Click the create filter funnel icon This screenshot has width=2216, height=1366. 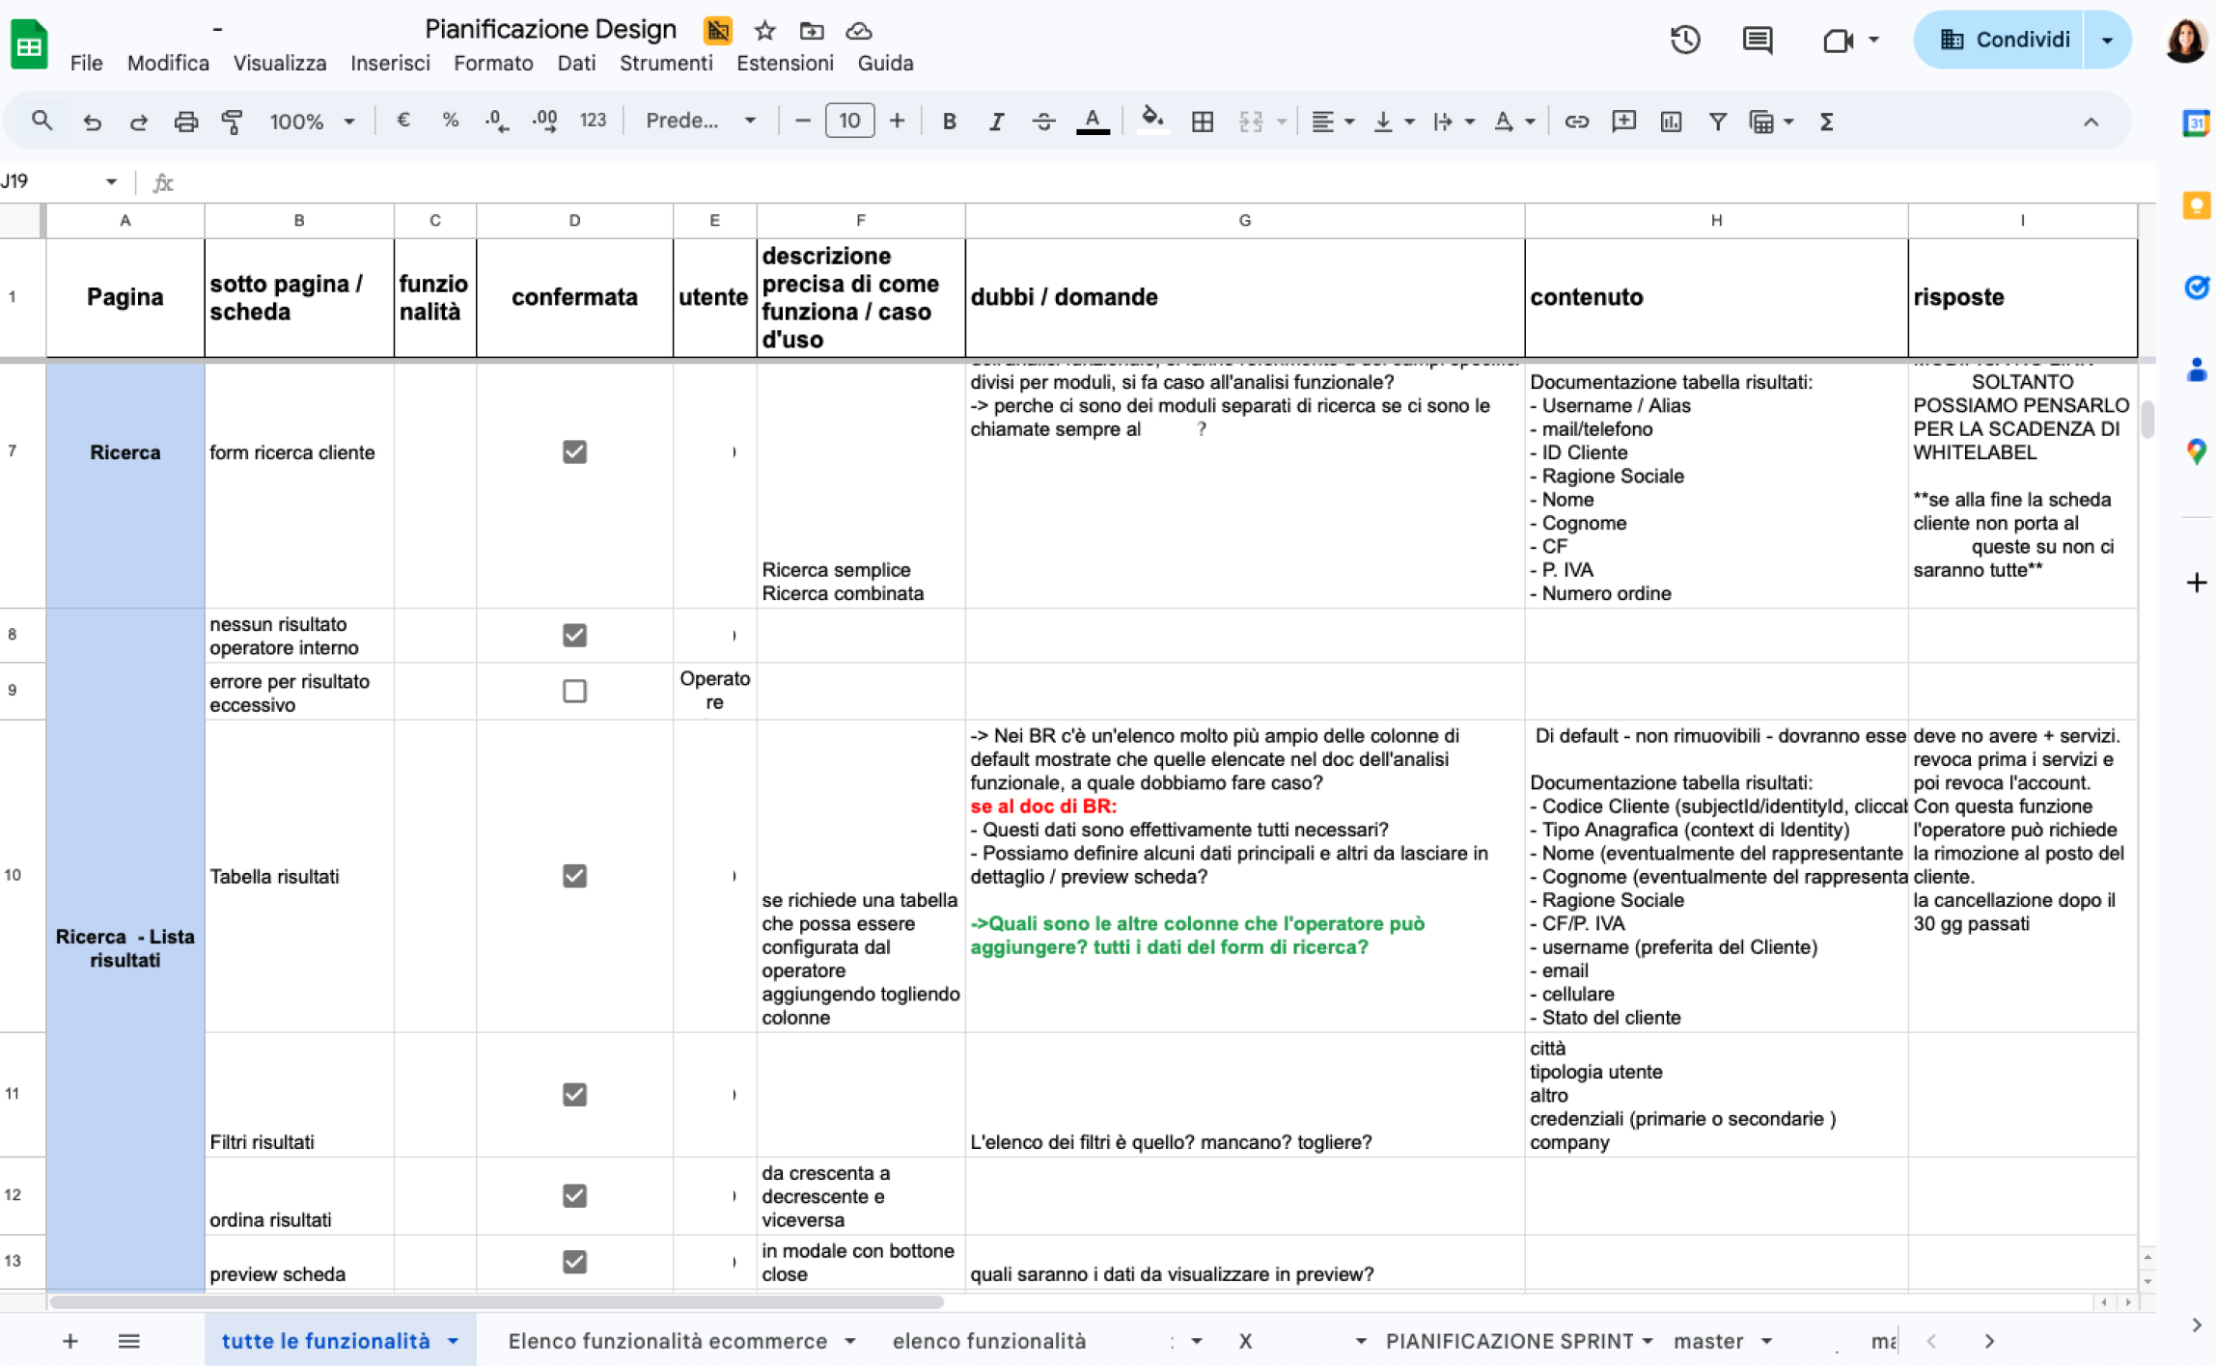[x=1717, y=122]
